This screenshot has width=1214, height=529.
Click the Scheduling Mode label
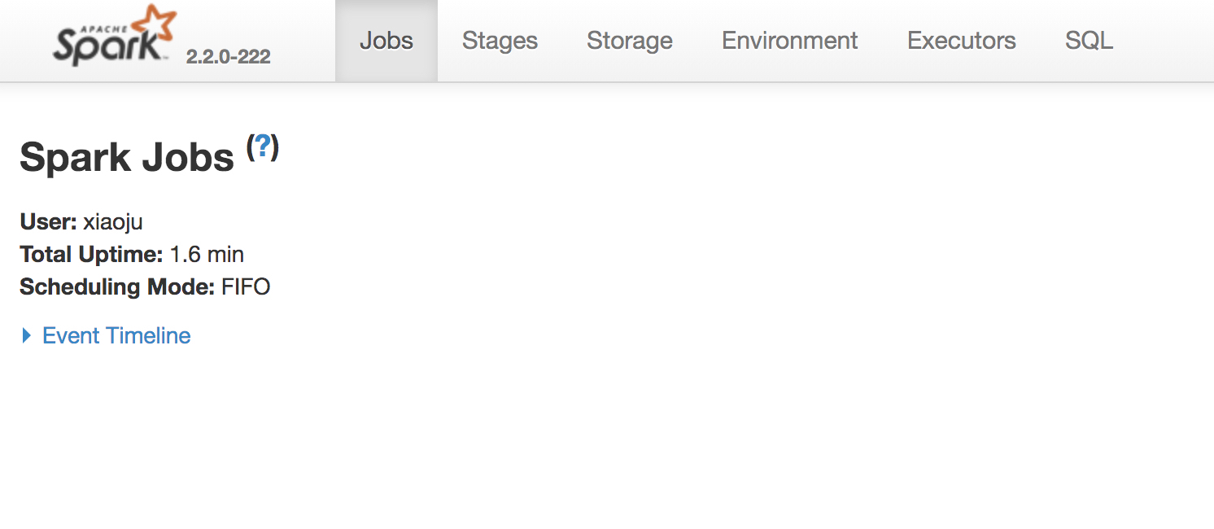pos(117,286)
